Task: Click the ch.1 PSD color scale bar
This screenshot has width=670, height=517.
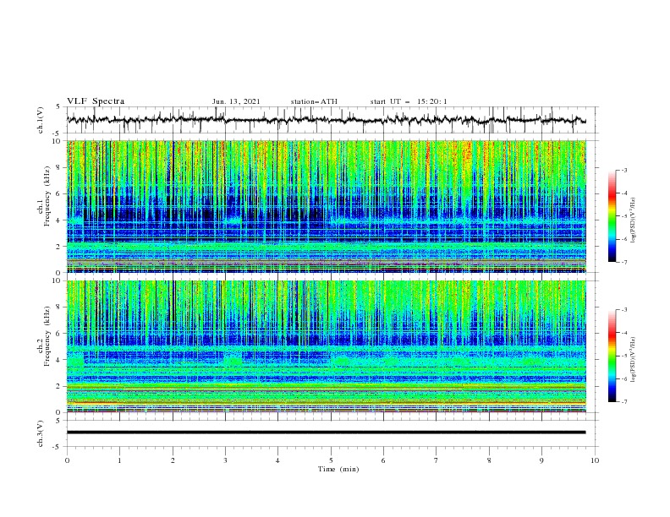Action: pos(612,216)
